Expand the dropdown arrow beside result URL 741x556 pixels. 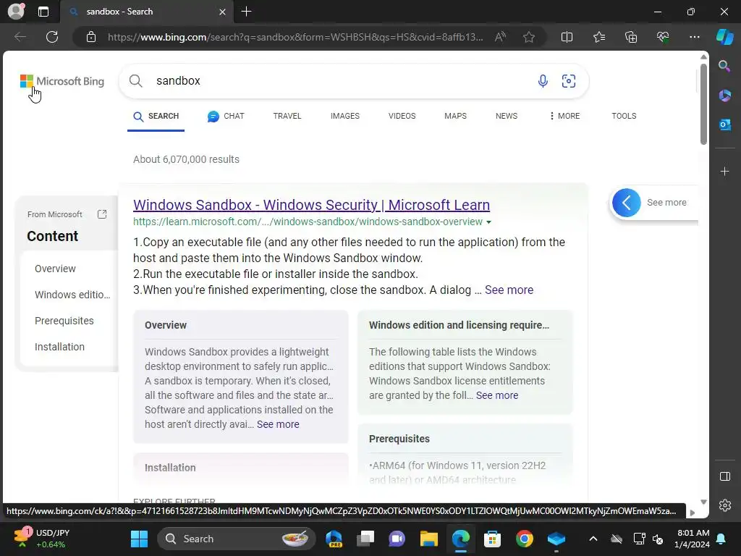click(488, 222)
